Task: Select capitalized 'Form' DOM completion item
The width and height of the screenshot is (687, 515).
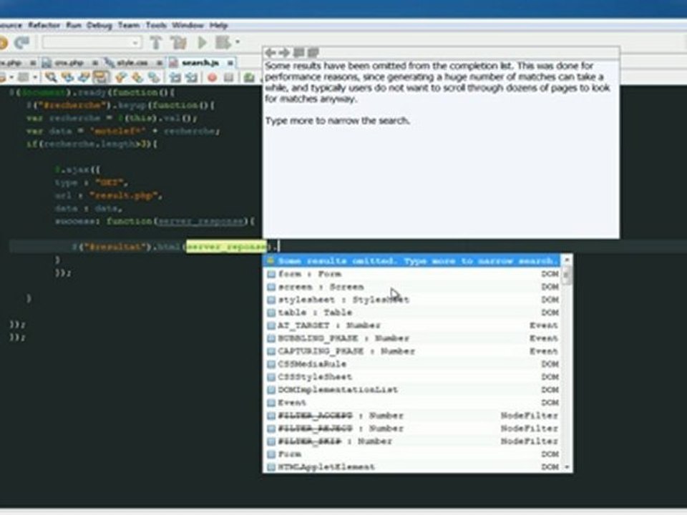Action: pos(412,454)
